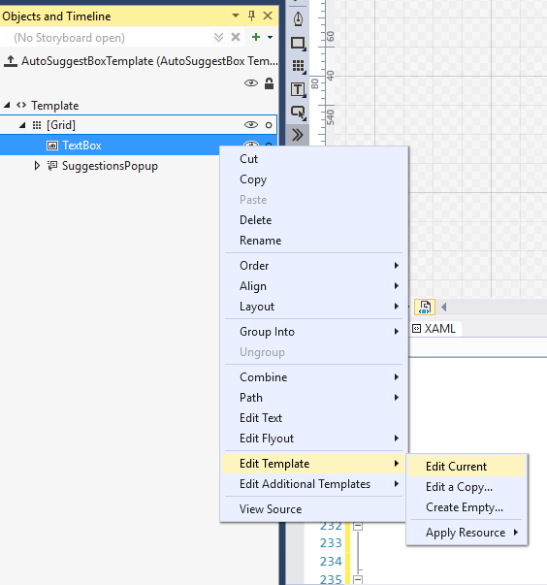The image size is (547, 585).
Task: Select the Rectangle shape tool
Action: coord(298,44)
